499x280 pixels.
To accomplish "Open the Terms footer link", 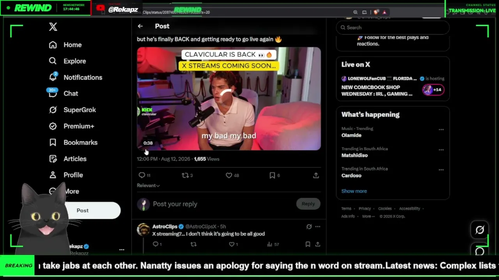I will tap(346, 208).
